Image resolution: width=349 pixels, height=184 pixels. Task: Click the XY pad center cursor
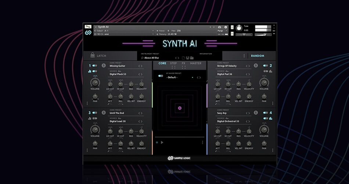point(180,108)
